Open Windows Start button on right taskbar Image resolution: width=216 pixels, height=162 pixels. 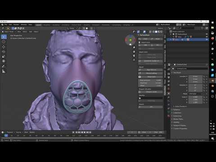click(x=212, y=22)
